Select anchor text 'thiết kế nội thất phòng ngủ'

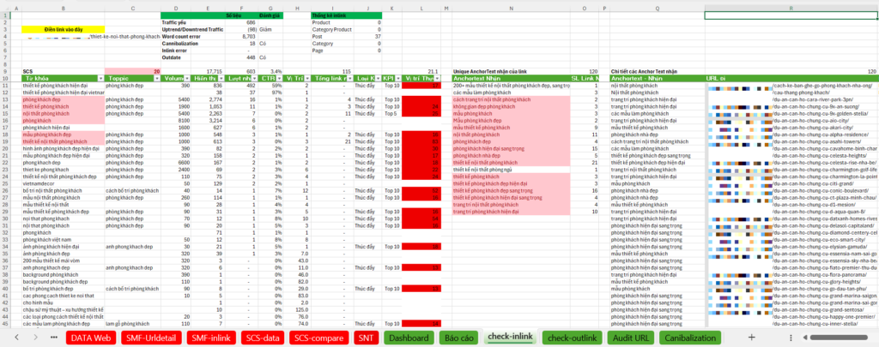pyautogui.click(x=512, y=170)
